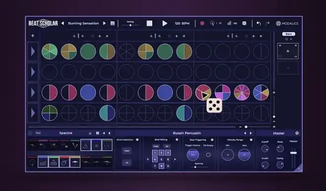The height and width of the screenshot is (191, 326).
Task: Redo the last undone action
Action: tap(267, 24)
